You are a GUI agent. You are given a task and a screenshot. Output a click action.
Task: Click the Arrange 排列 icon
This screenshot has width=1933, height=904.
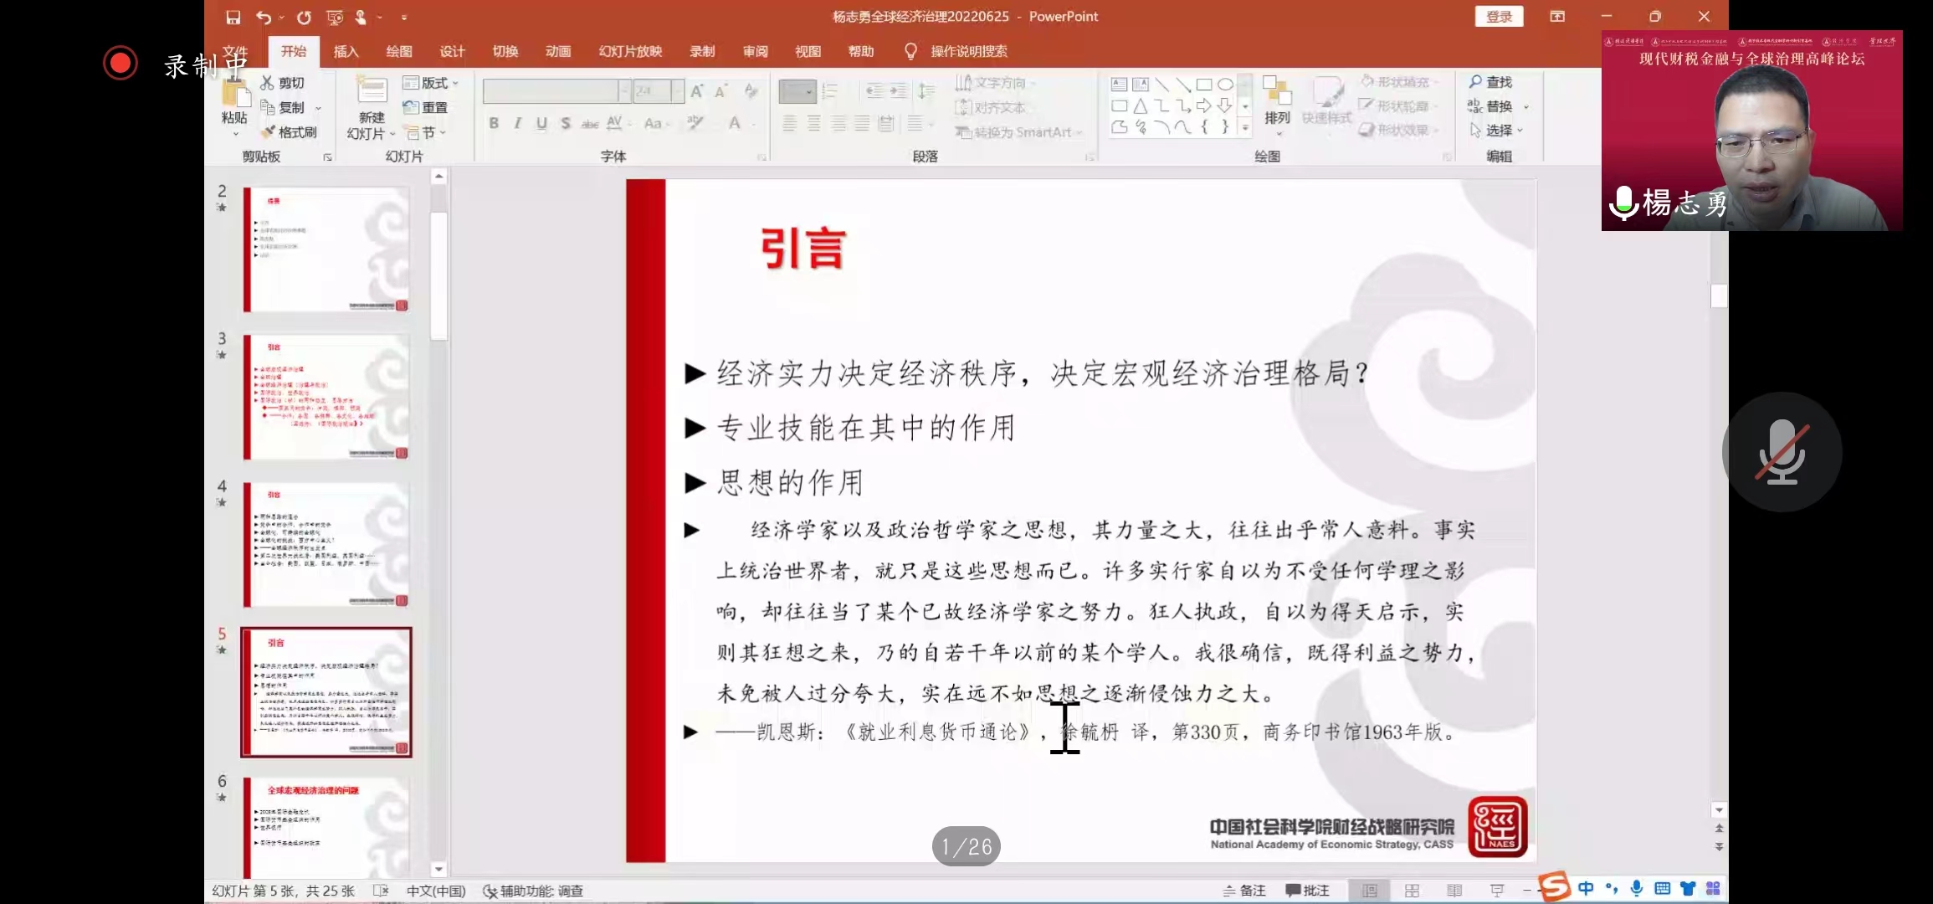1276,91
